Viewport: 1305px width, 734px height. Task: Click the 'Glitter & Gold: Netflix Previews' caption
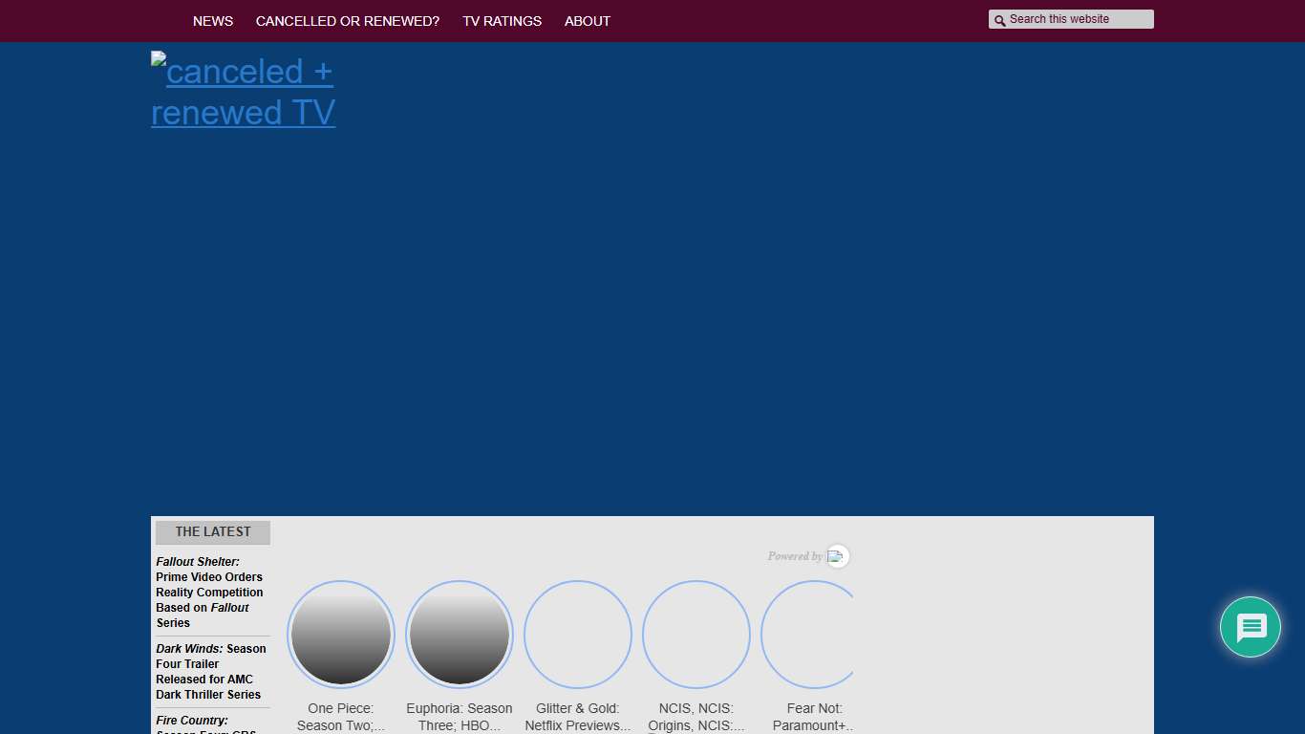click(578, 717)
